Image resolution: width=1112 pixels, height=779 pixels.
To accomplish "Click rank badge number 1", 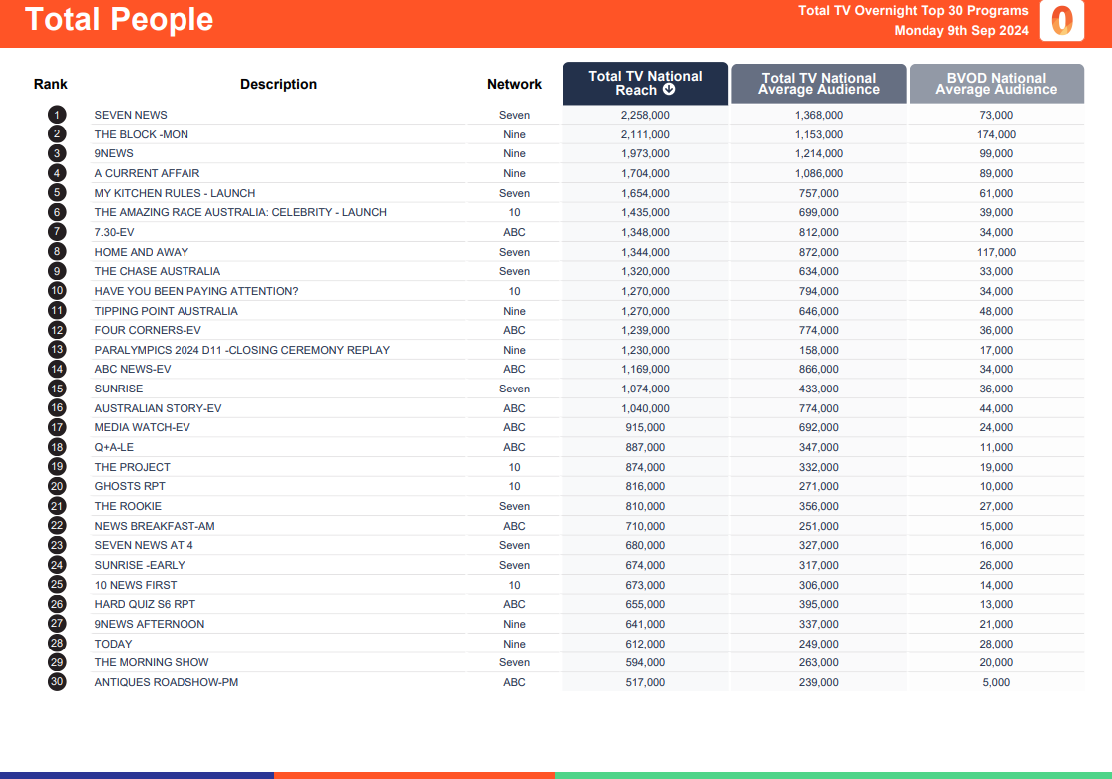I will click(57, 115).
